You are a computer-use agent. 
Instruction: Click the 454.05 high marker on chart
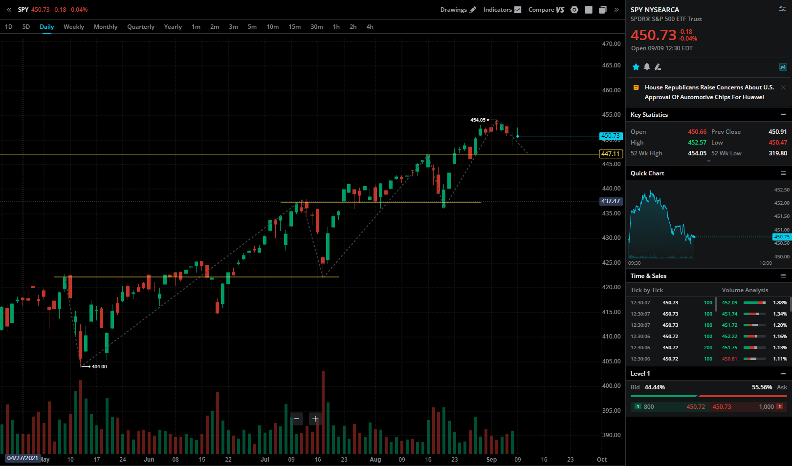point(478,120)
